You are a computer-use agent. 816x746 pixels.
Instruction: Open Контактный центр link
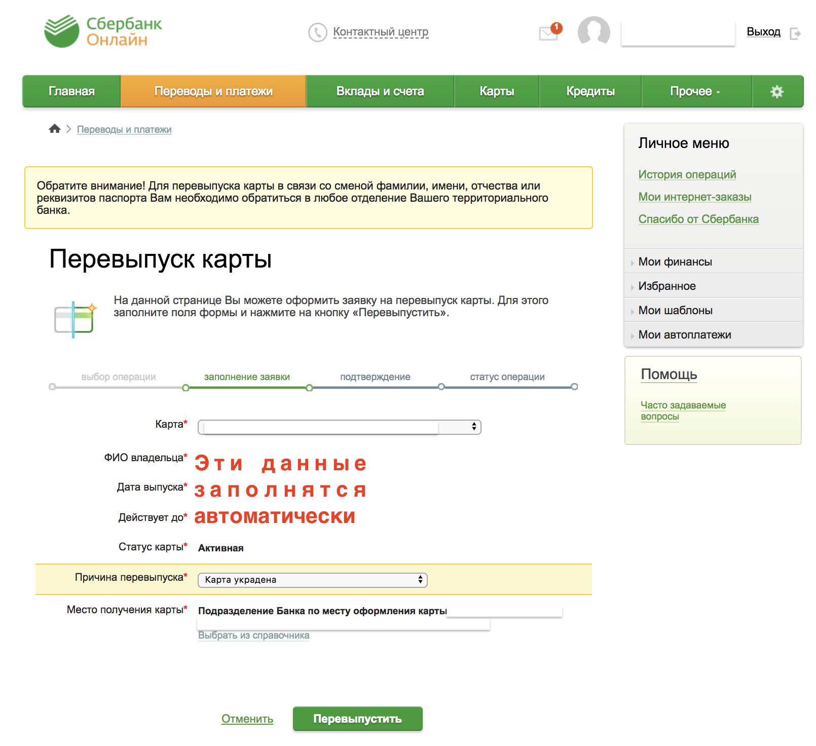click(381, 32)
